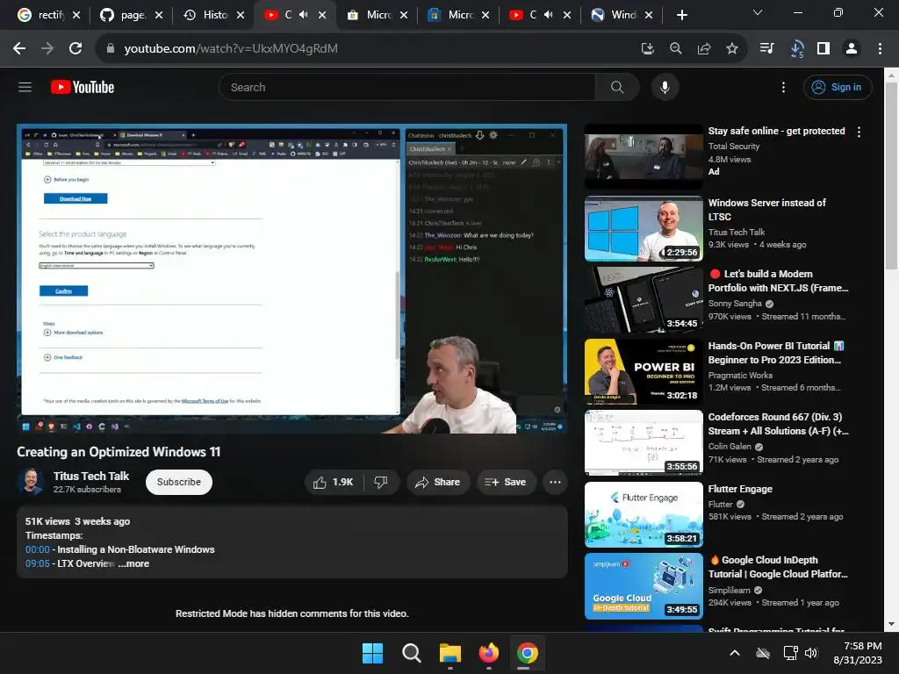Open the zoom magnifier in address bar
This screenshot has height=674, width=899.
point(675,49)
